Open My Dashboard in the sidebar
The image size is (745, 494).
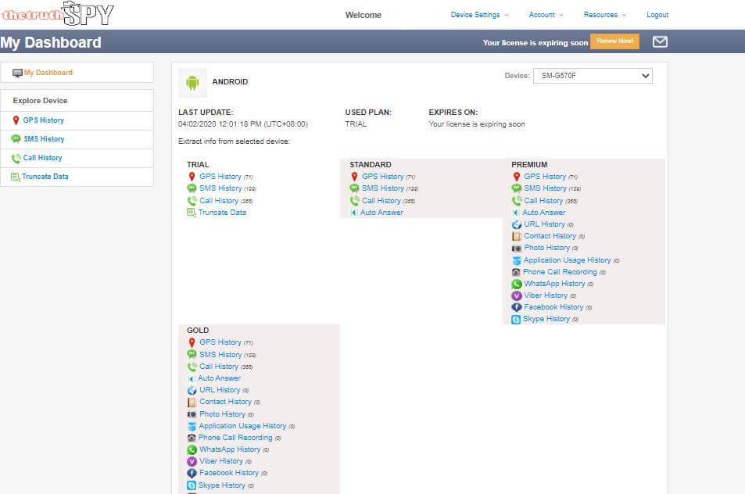(48, 73)
